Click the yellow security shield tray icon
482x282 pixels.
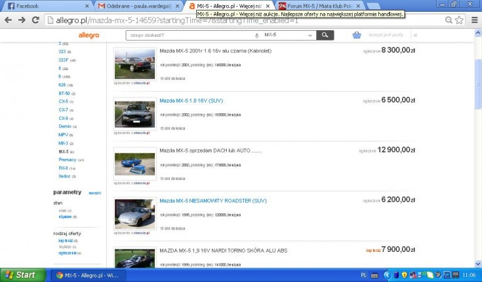[x=405, y=275]
